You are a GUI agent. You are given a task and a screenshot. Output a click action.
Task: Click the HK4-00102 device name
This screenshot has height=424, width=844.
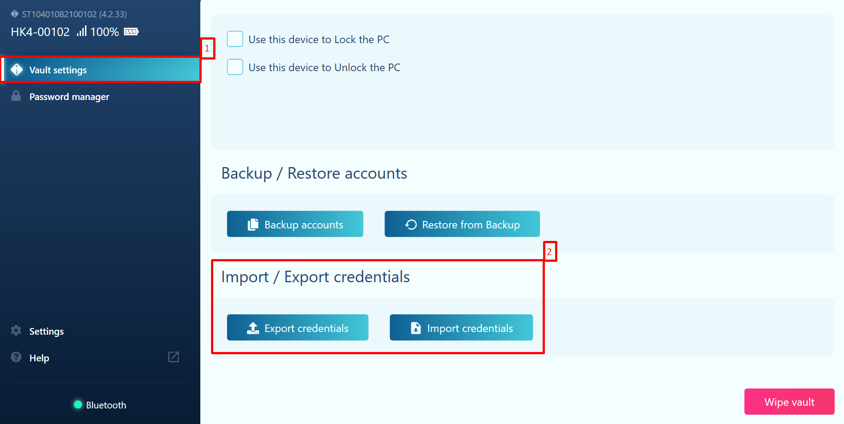[40, 32]
